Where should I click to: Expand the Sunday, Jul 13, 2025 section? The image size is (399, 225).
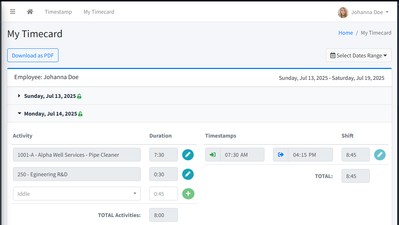coord(50,96)
